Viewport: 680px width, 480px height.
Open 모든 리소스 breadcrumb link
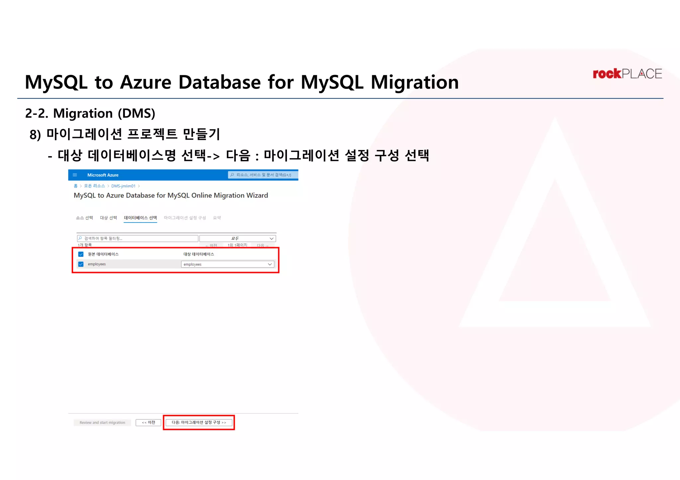point(94,186)
